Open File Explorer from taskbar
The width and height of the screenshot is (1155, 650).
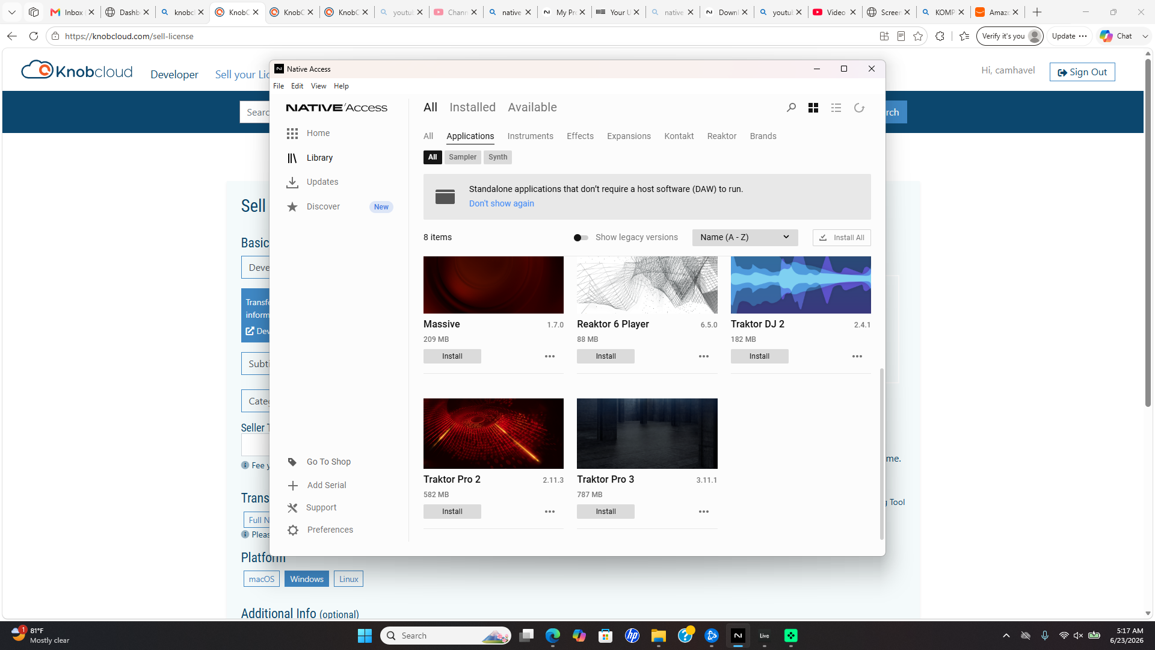[659, 636]
